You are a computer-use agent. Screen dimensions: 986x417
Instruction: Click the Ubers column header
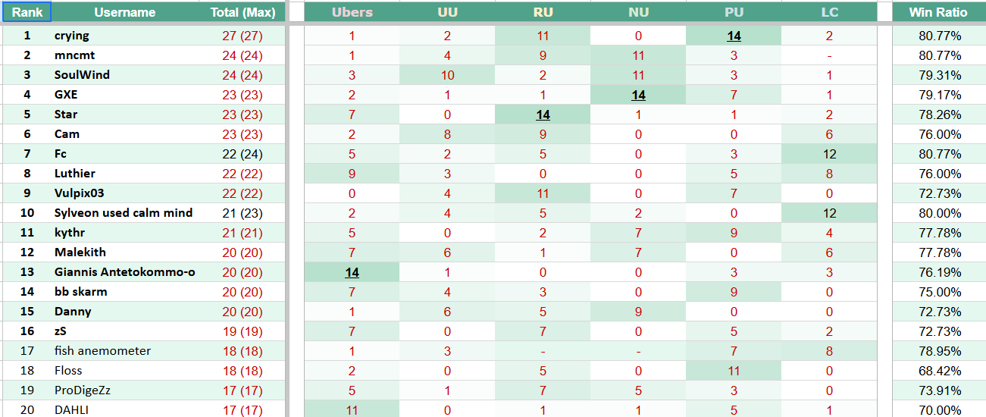click(x=352, y=12)
